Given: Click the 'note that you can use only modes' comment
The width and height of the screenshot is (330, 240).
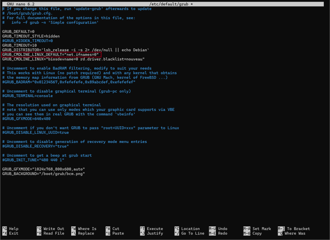Looking at the screenshot, I should pos(88,110).
